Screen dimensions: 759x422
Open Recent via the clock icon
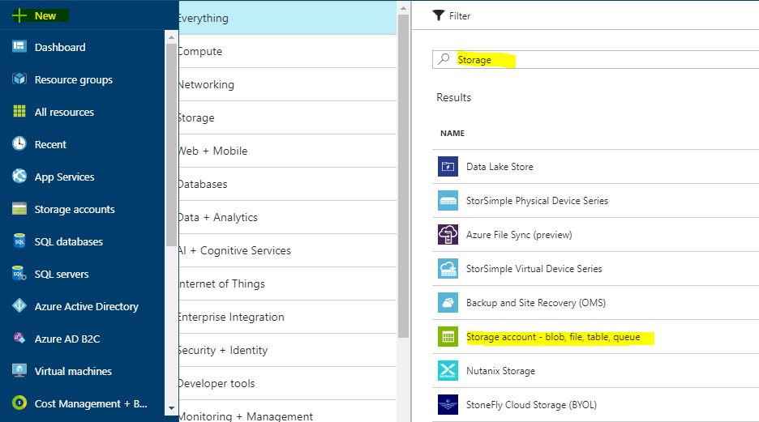coord(19,143)
